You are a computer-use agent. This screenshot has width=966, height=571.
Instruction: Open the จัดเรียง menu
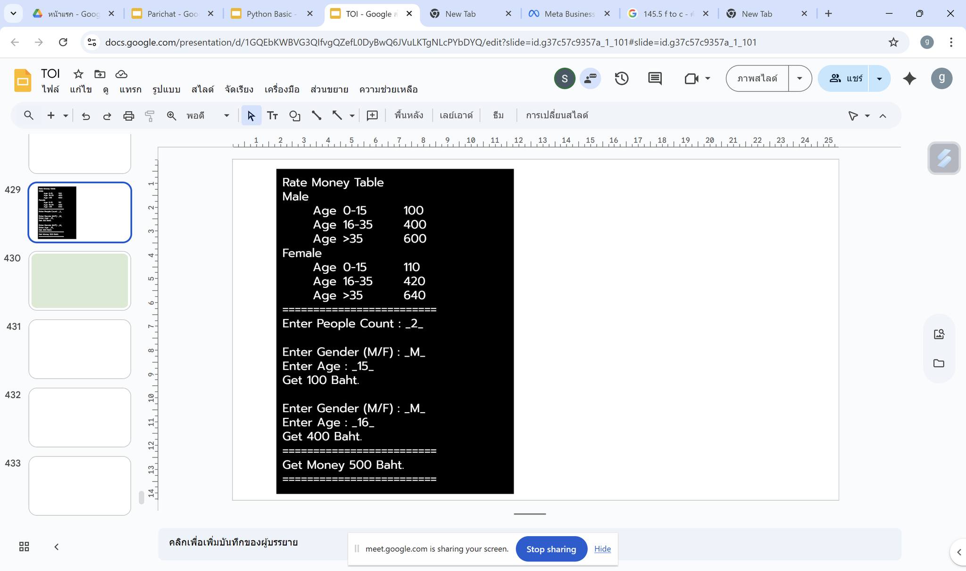(x=239, y=90)
